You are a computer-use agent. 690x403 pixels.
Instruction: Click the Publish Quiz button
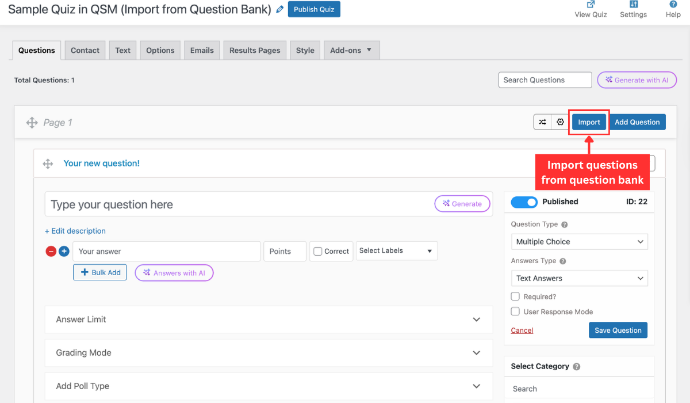pos(314,9)
